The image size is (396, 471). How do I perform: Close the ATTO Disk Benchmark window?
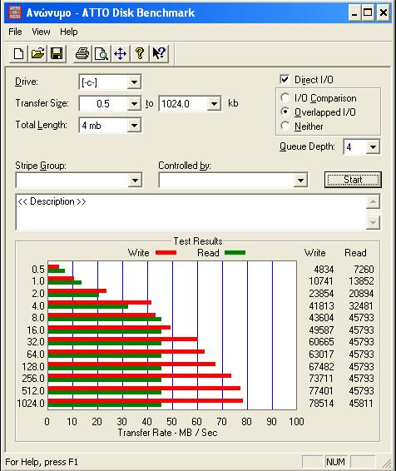pyautogui.click(x=384, y=13)
